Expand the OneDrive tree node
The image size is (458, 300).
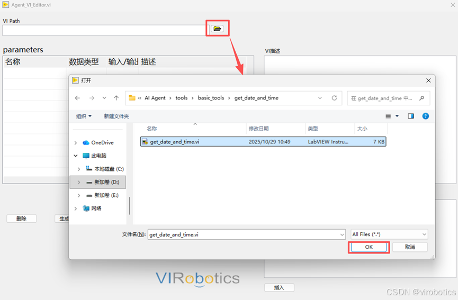click(76, 143)
